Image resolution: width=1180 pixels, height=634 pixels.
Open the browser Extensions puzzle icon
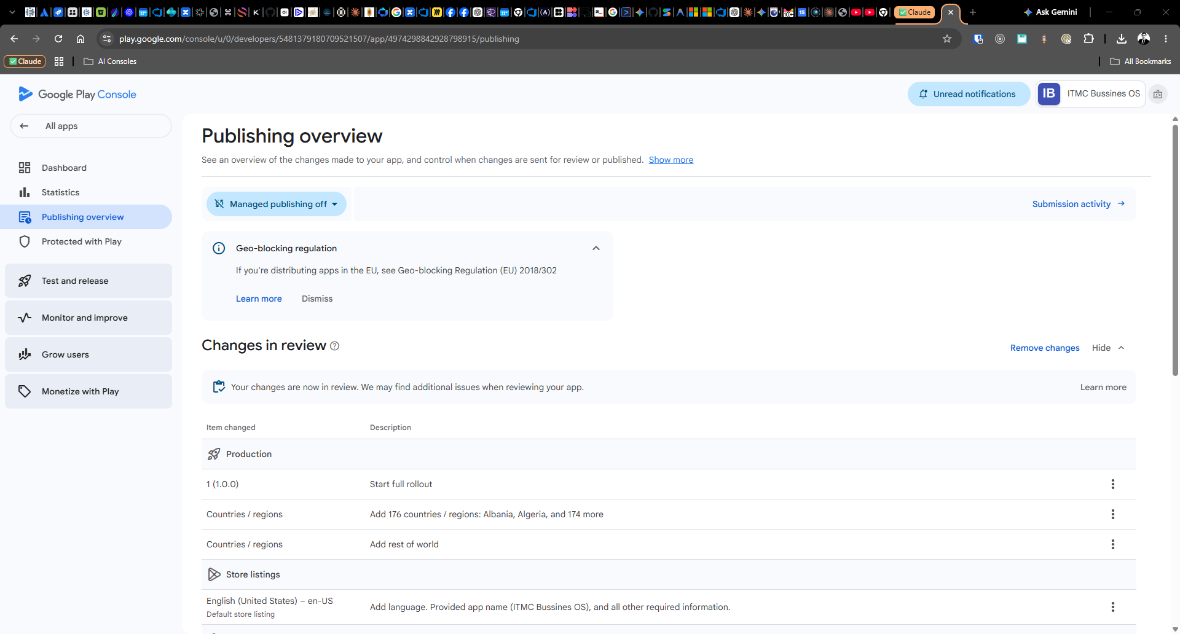click(1088, 39)
